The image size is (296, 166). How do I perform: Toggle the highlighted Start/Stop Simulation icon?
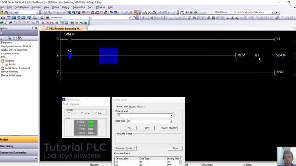(136, 12)
